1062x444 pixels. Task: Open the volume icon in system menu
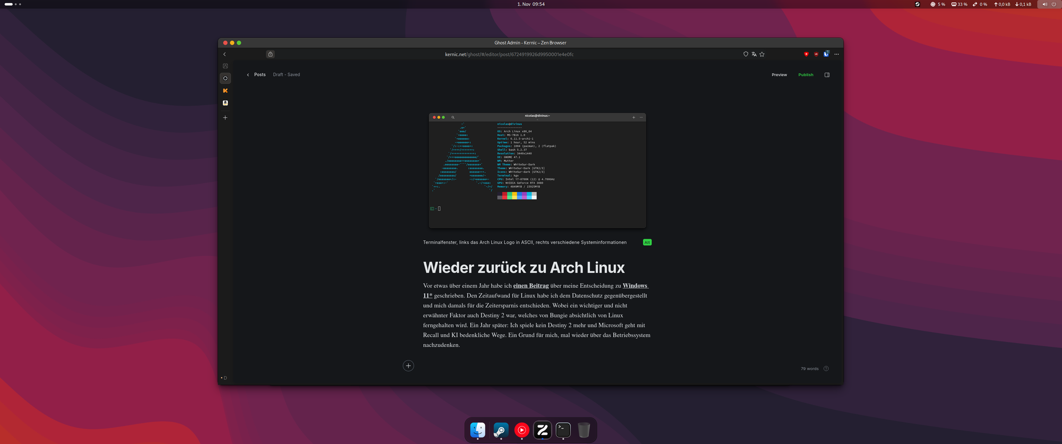click(1045, 4)
